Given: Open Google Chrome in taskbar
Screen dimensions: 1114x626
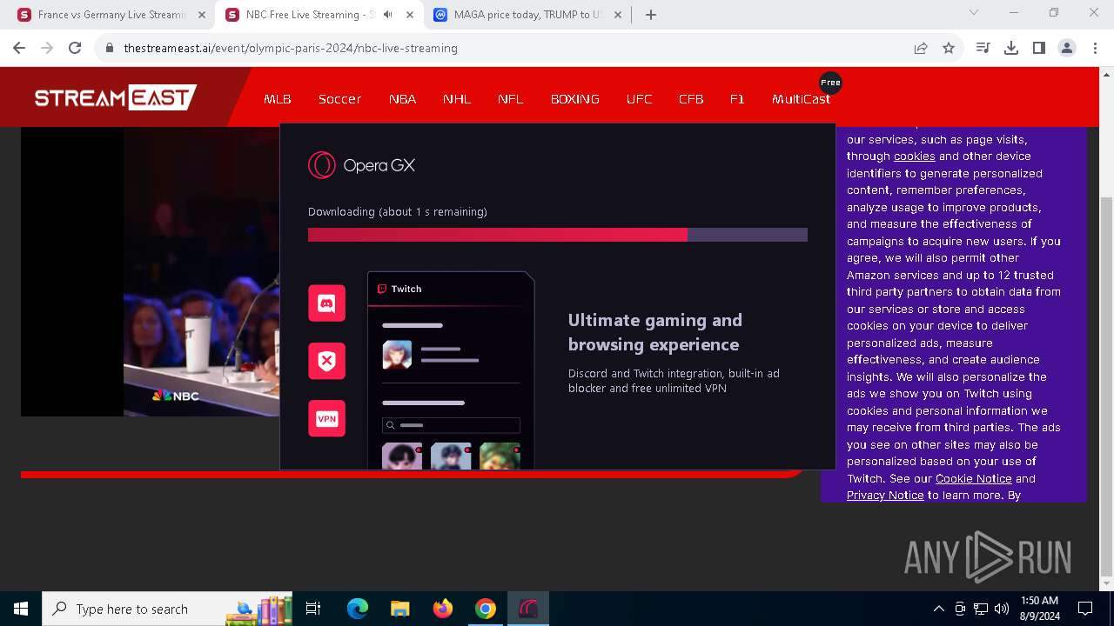Looking at the screenshot, I should click(486, 609).
